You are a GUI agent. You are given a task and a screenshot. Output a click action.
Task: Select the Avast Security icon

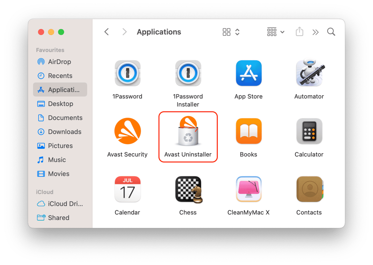127,131
